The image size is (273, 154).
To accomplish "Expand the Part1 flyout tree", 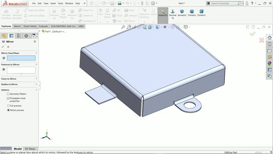I will point(40,31).
